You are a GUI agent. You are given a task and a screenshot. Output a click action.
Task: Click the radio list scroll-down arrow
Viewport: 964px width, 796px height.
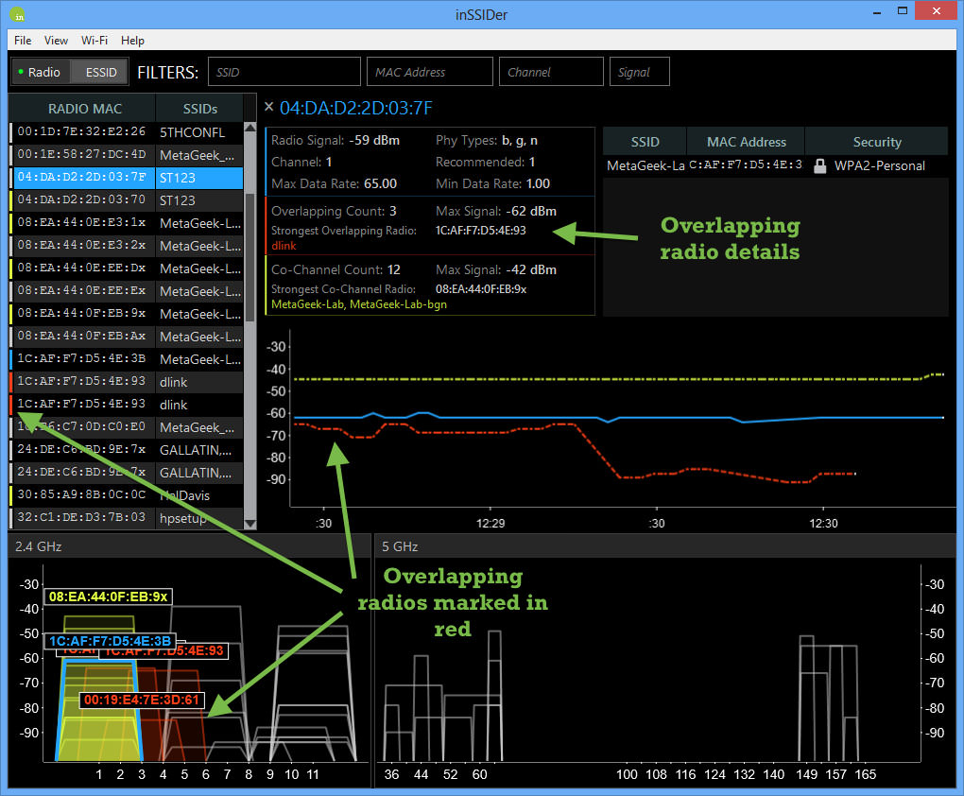click(250, 524)
